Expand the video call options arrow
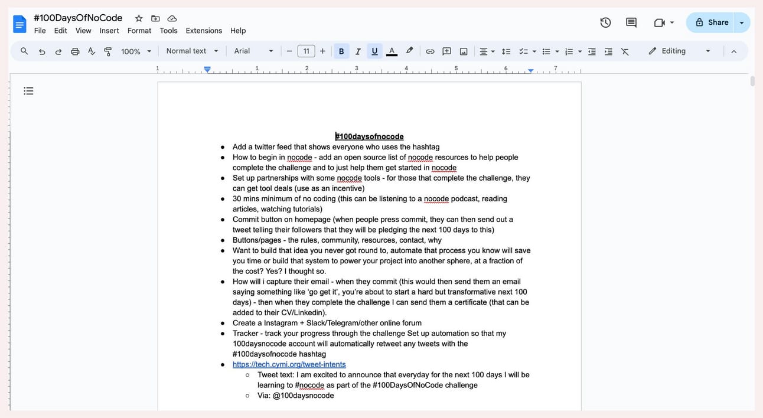763x418 pixels. [672, 22]
